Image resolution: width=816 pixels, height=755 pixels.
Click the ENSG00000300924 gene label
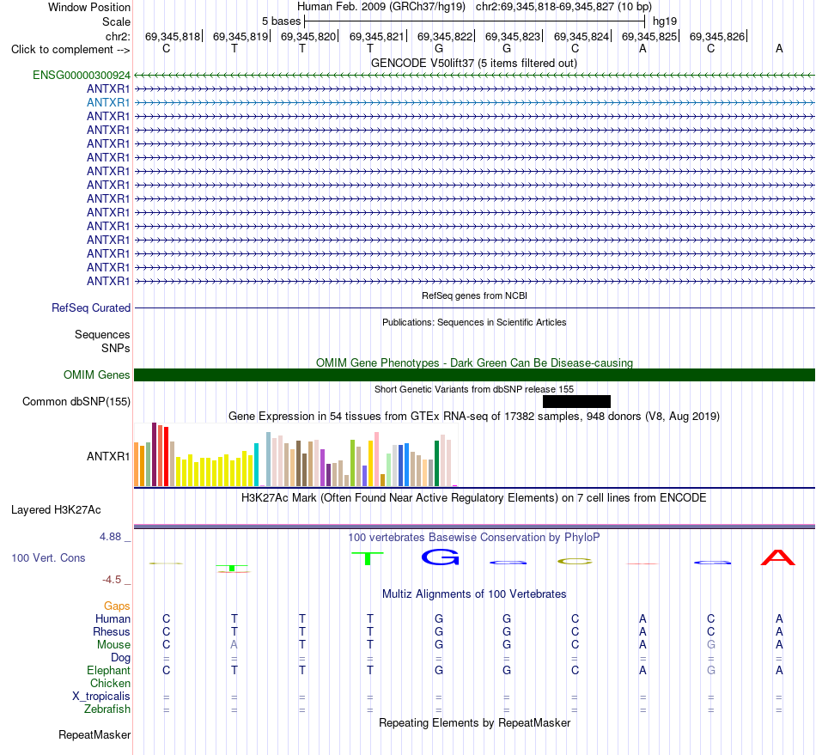(x=82, y=76)
